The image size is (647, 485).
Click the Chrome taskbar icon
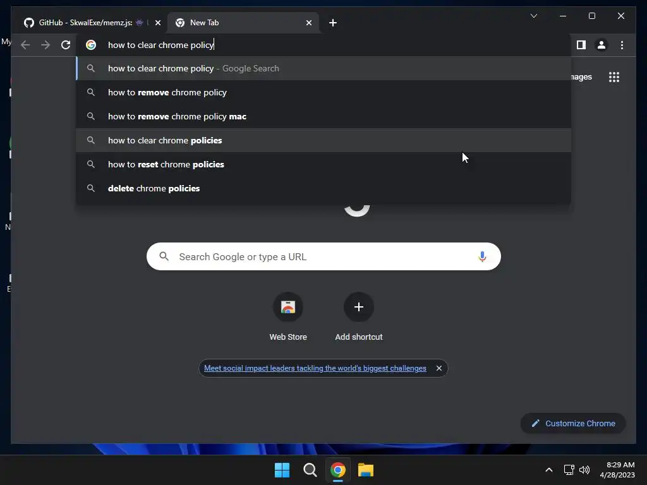[x=337, y=470]
